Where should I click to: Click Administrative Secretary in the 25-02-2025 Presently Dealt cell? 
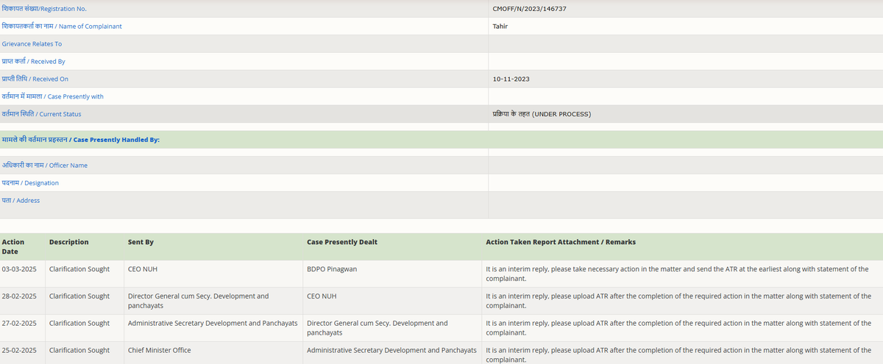point(391,351)
